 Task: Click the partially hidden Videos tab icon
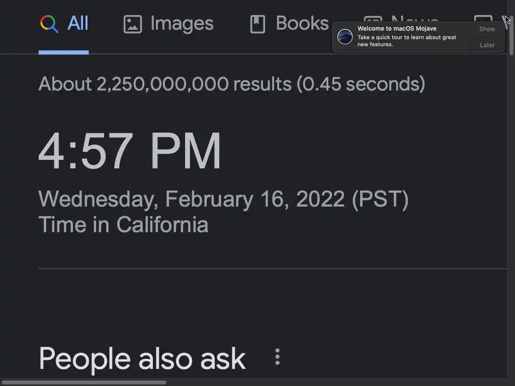point(483,19)
